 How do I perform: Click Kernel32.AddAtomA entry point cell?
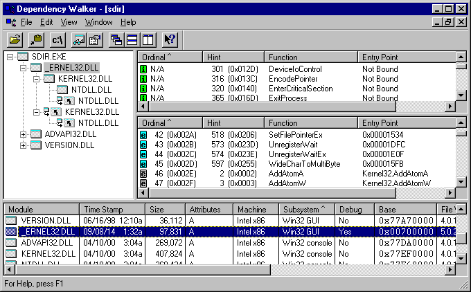point(396,174)
